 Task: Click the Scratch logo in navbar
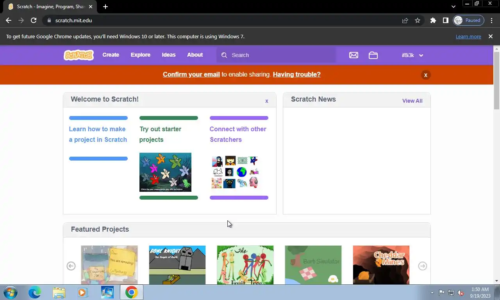click(x=79, y=55)
